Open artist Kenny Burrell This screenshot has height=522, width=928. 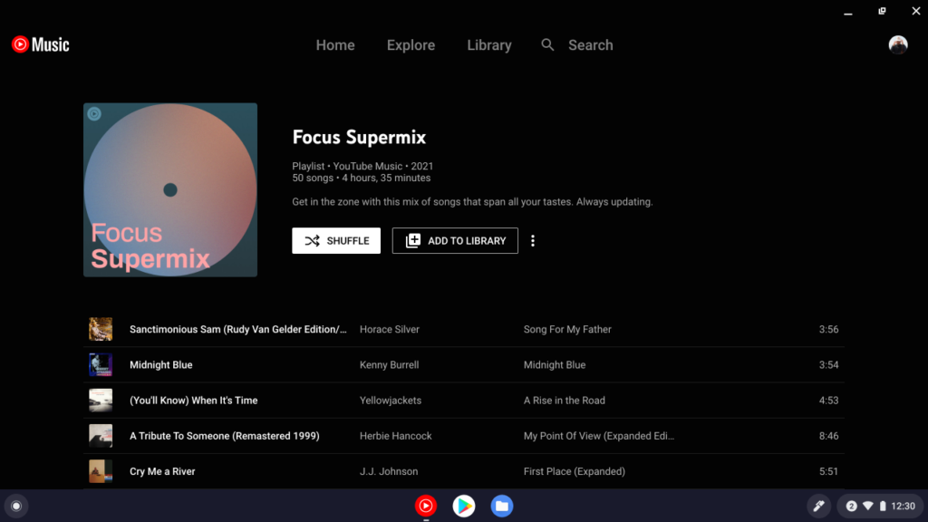click(389, 364)
